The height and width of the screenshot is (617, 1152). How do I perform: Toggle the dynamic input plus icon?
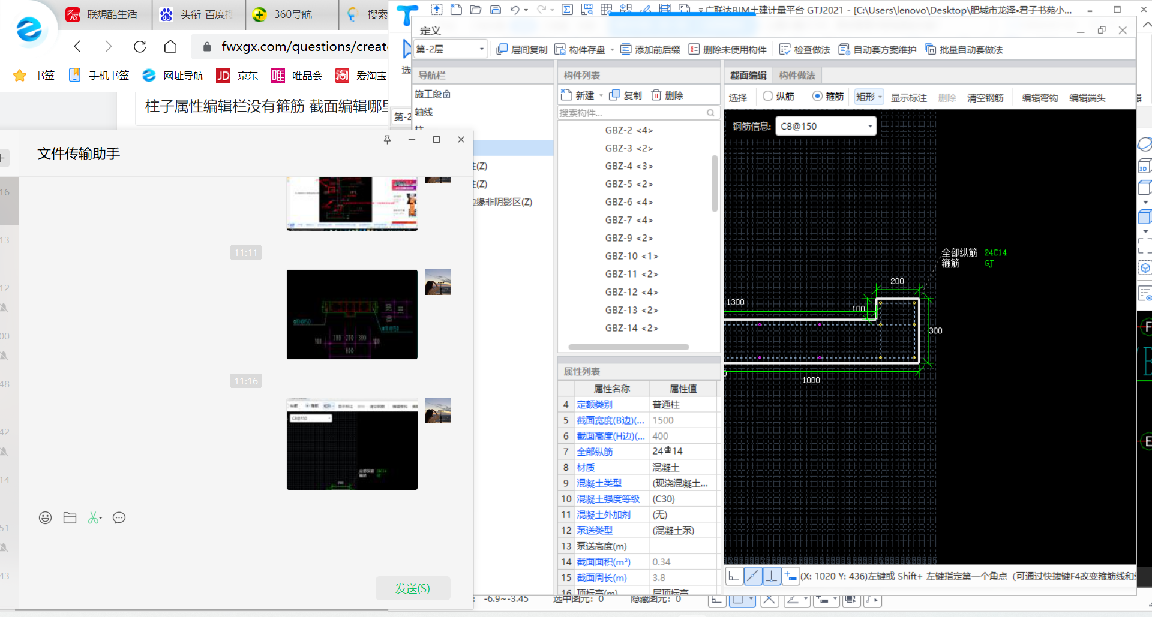click(x=791, y=577)
